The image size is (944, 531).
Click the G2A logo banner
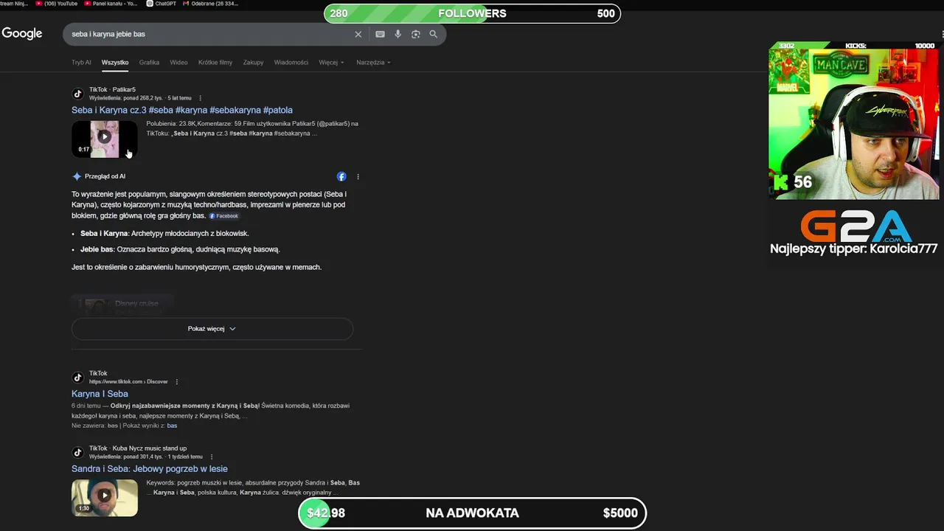tap(857, 226)
